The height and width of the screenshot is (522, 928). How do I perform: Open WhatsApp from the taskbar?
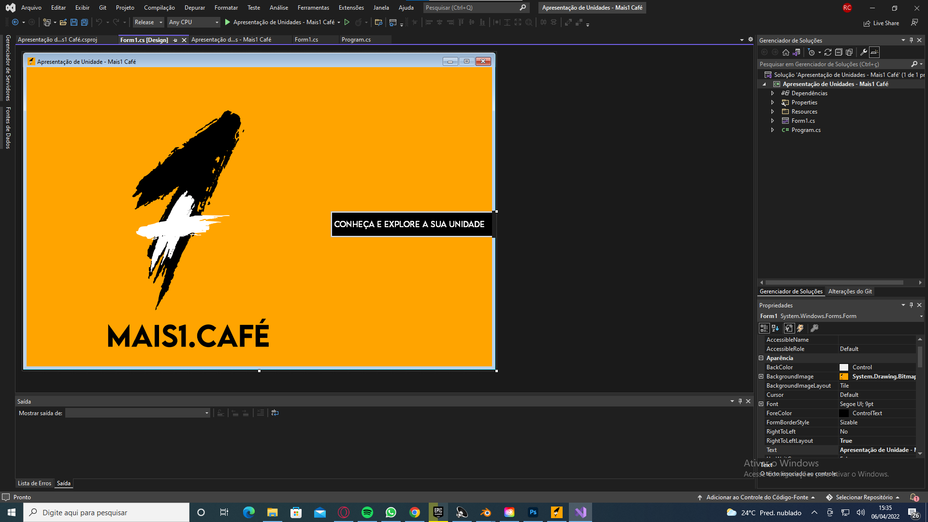point(391,512)
